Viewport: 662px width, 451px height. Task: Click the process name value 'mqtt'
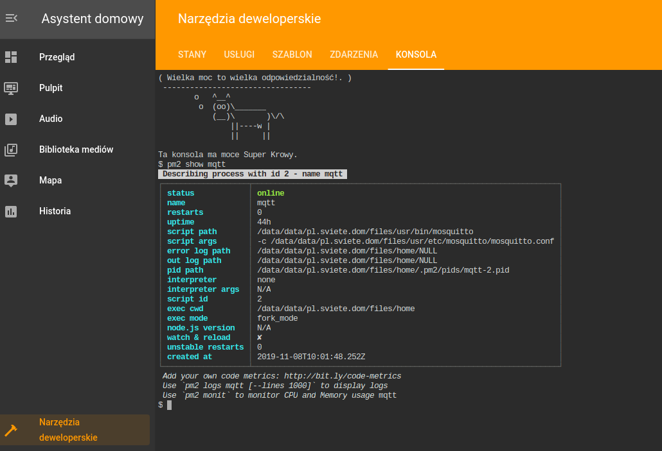coord(266,203)
